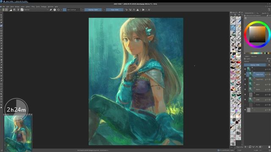The width and height of the screenshot is (271, 152).
Task: Open Layers docker filter icon
Action: (x=269, y=62)
